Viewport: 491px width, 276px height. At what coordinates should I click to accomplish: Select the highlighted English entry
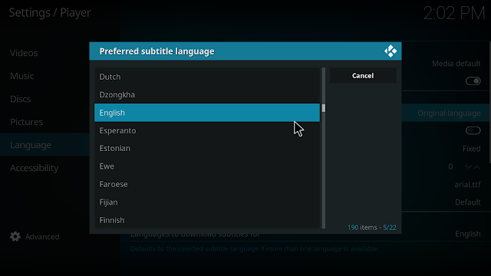207,113
